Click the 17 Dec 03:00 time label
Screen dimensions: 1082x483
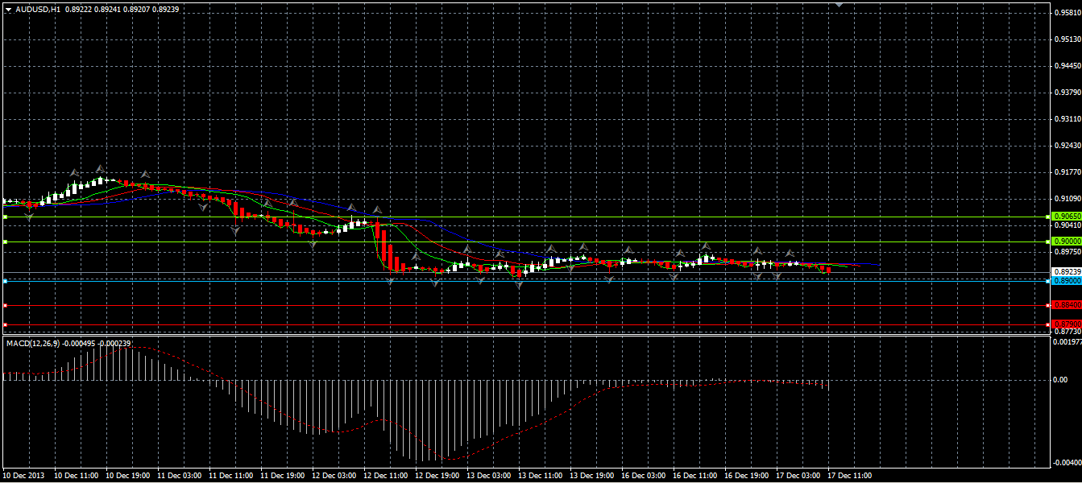(x=798, y=476)
